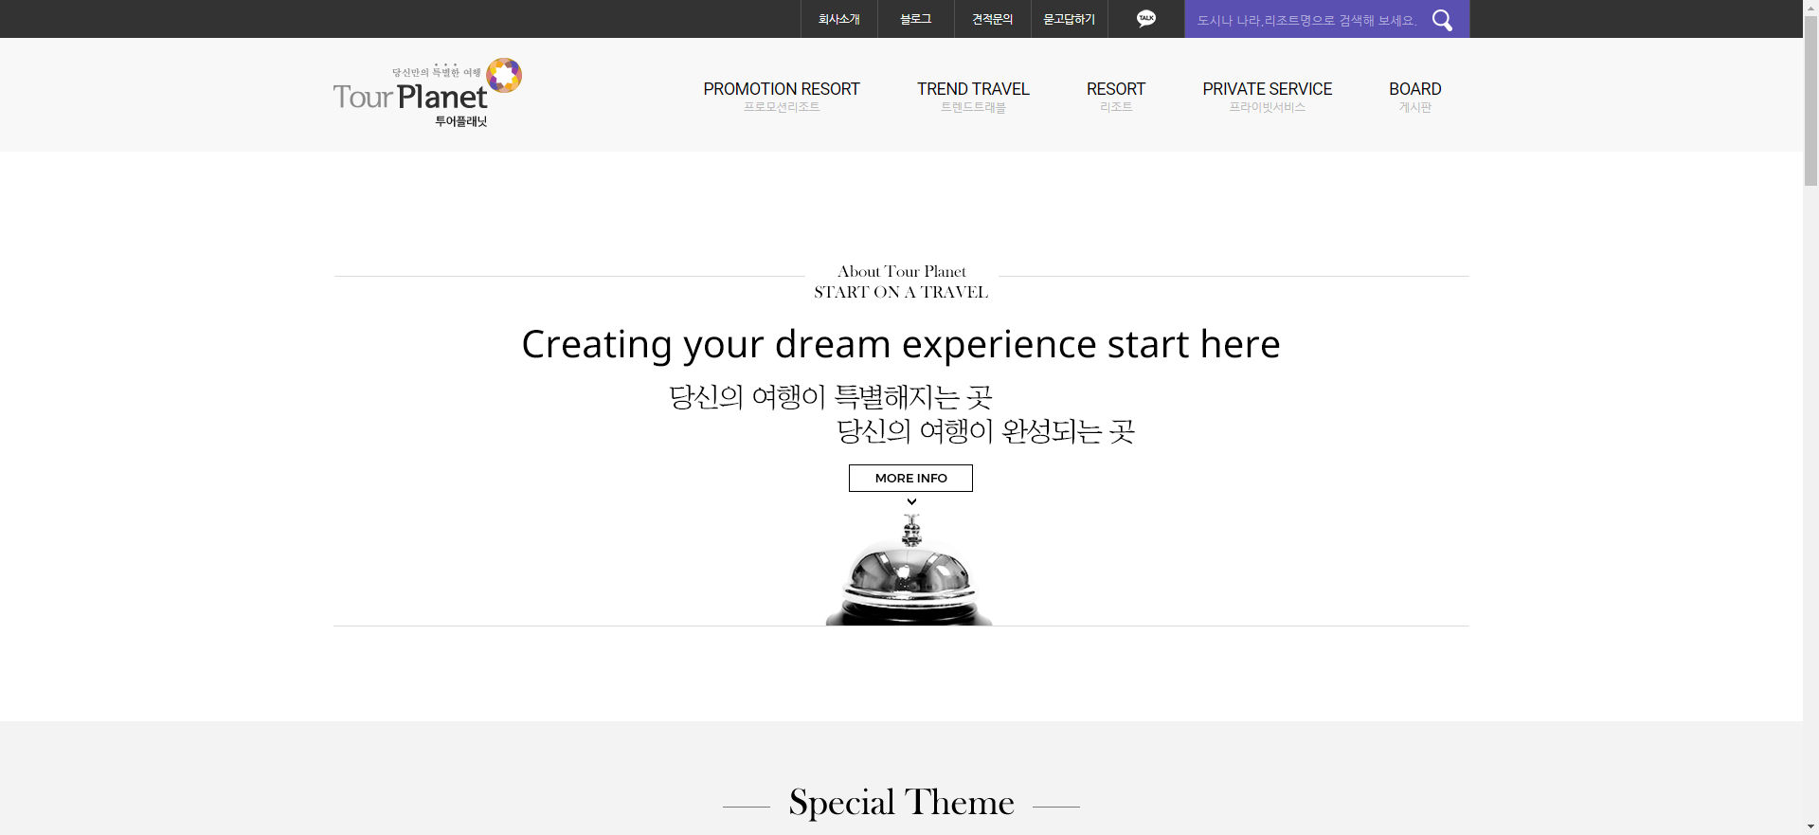Image resolution: width=1819 pixels, height=835 pixels.
Task: Click the scrollbar down arrow
Action: tap(1810, 826)
